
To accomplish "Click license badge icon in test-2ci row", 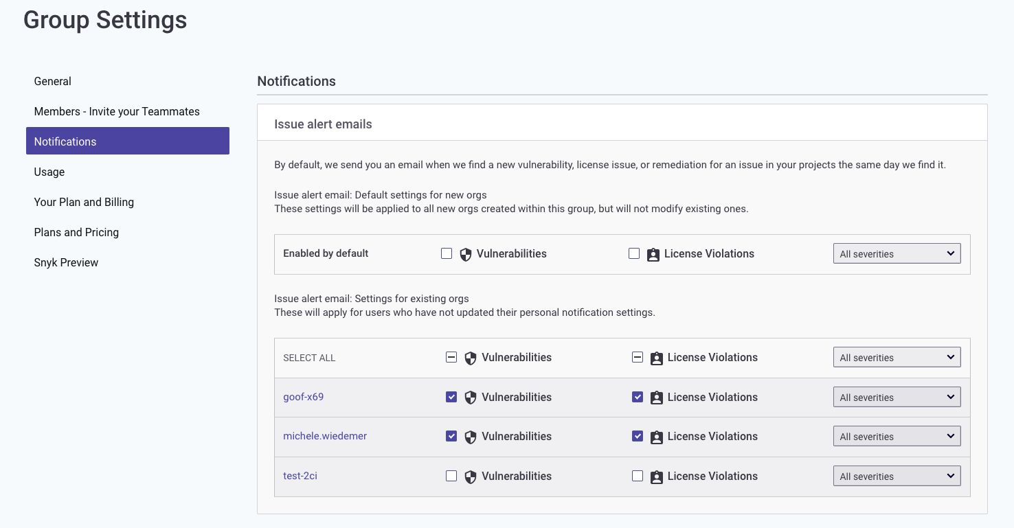I will pyautogui.click(x=657, y=477).
